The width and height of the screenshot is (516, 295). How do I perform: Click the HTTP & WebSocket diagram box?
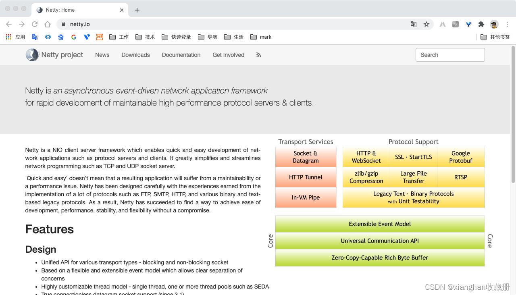pyautogui.click(x=366, y=157)
